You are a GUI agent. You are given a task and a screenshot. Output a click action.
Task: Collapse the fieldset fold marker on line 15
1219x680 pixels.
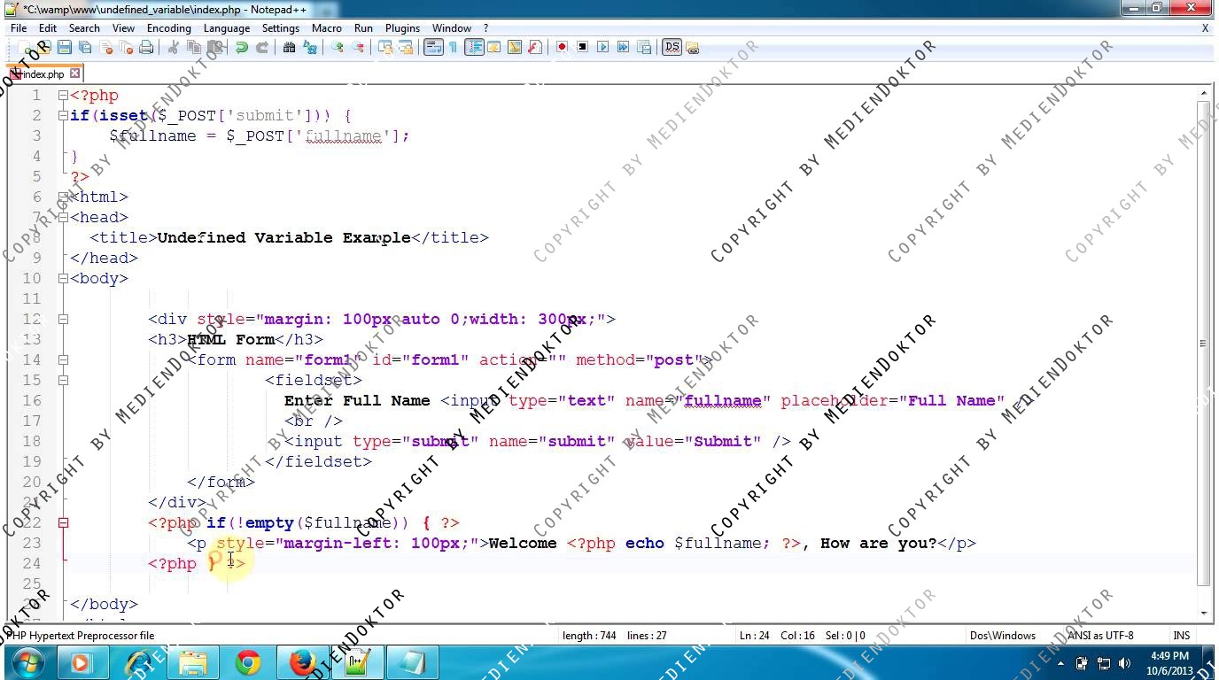[x=63, y=381]
